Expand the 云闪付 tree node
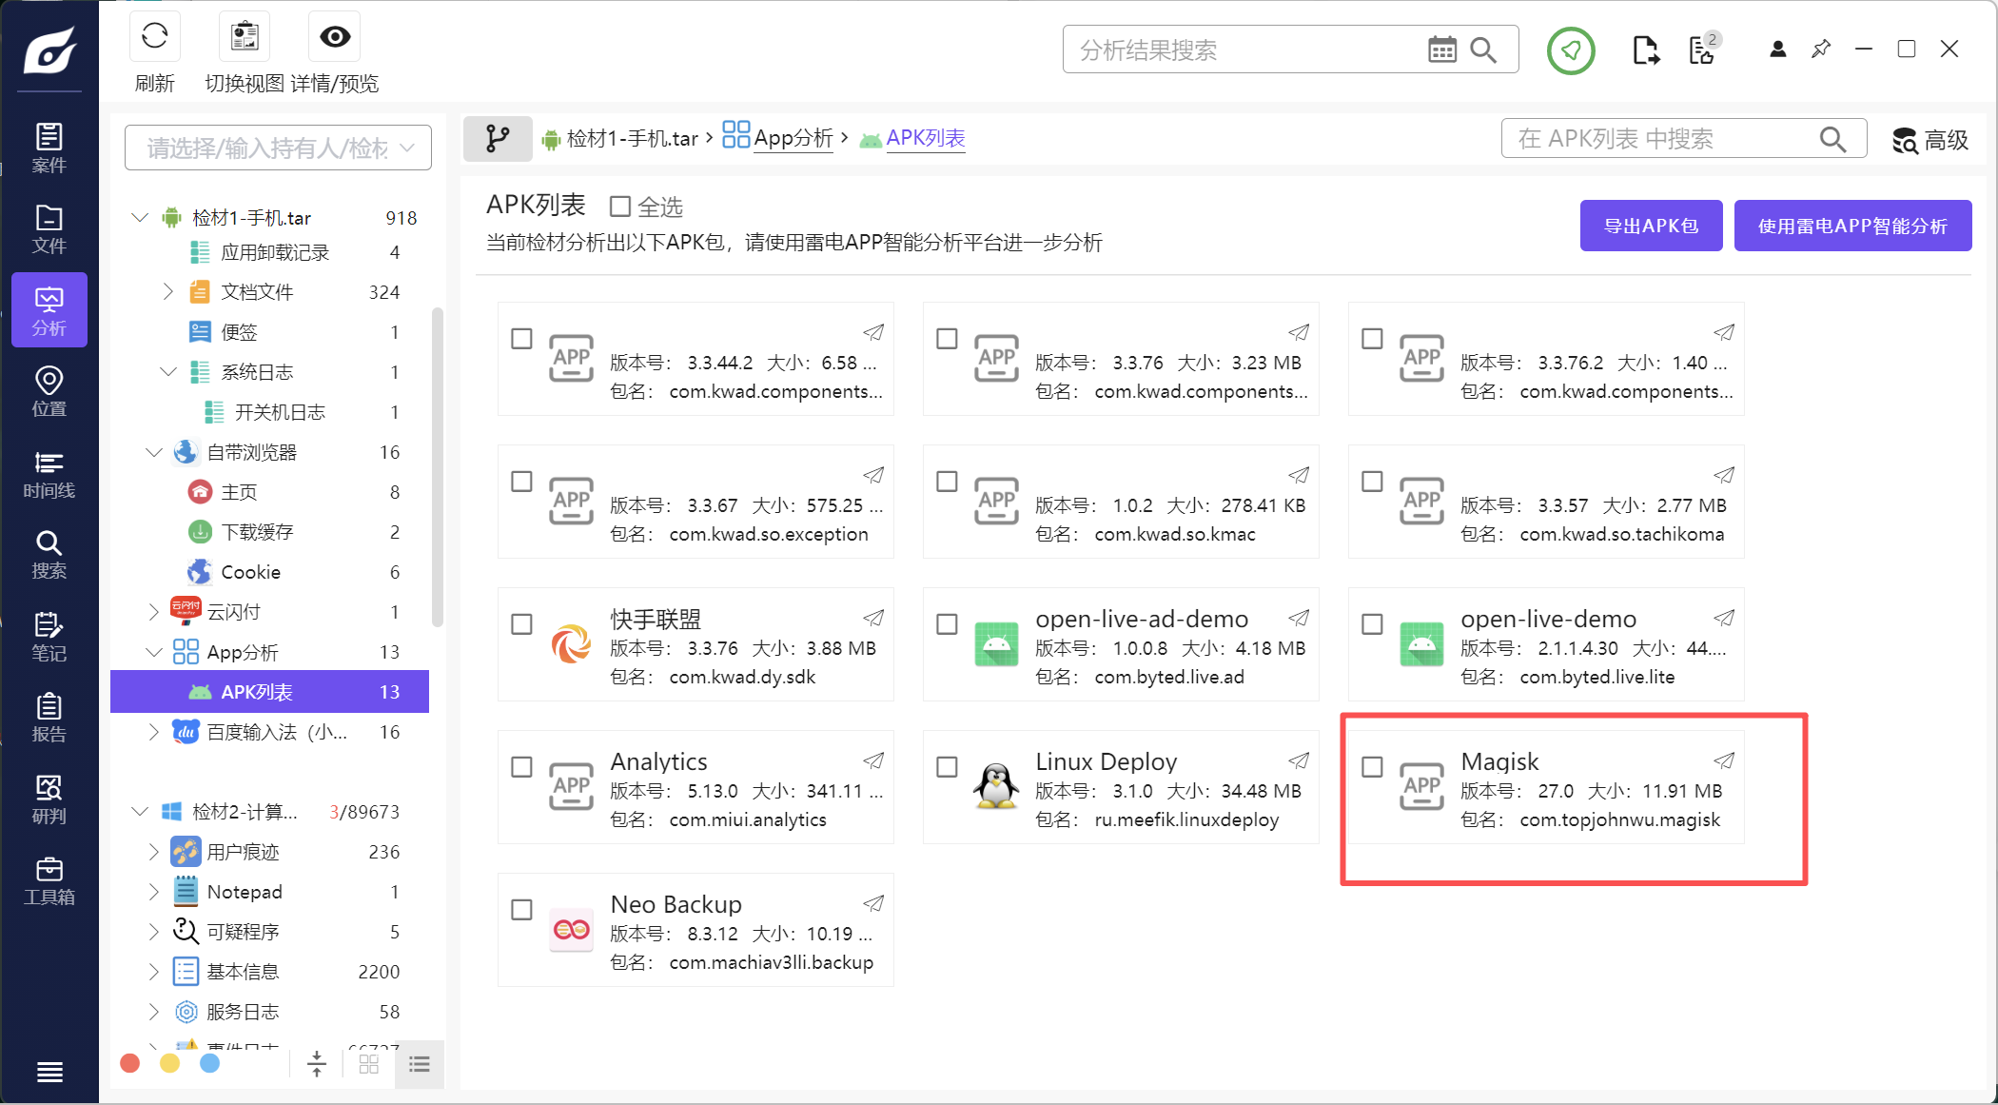This screenshot has width=1998, height=1105. 154,612
